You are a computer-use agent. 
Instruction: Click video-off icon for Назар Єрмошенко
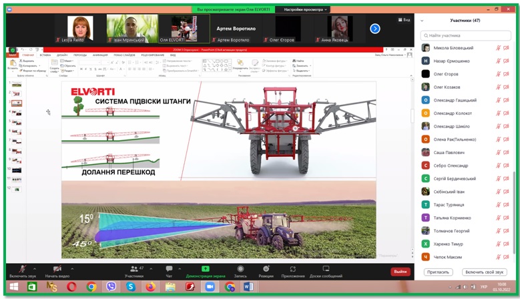click(x=506, y=61)
